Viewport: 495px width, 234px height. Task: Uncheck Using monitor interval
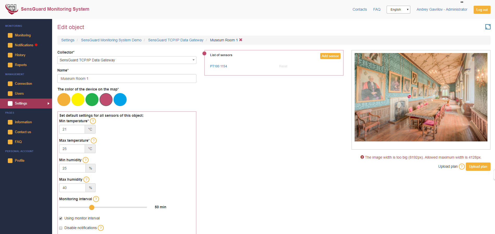(61, 218)
